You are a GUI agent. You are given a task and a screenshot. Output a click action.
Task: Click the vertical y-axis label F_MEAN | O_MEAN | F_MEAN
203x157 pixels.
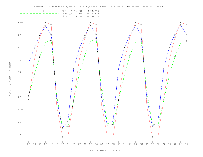10,81
